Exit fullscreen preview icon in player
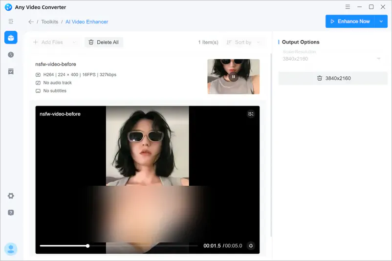 coord(251,246)
